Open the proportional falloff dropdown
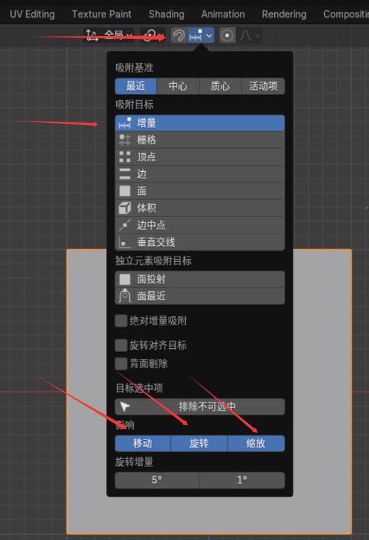Viewport: 369px width, 540px height. [x=250, y=35]
